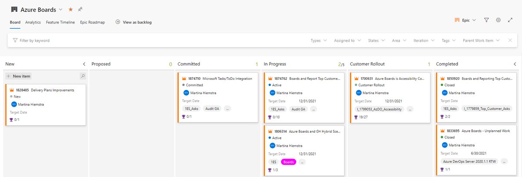
Task: Click the Azure DevOps Server 2020.1.1 RTW tag
Action: point(468,162)
